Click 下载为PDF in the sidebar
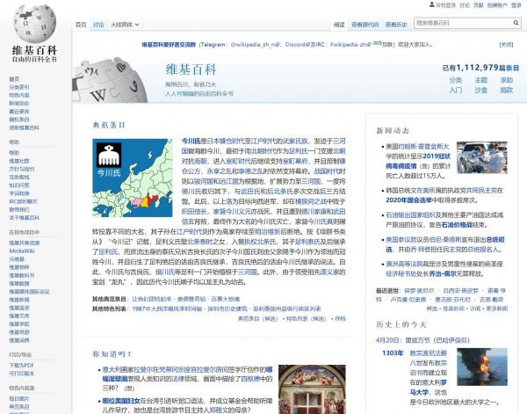Image resolution: width=527 pixels, height=414 pixels. (x=23, y=365)
